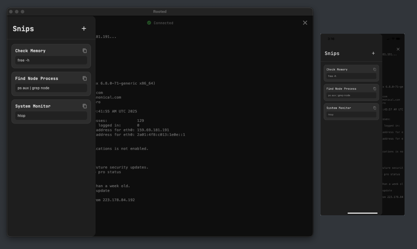Copy the System Monitor snippet
The image size is (417, 249).
85,106
